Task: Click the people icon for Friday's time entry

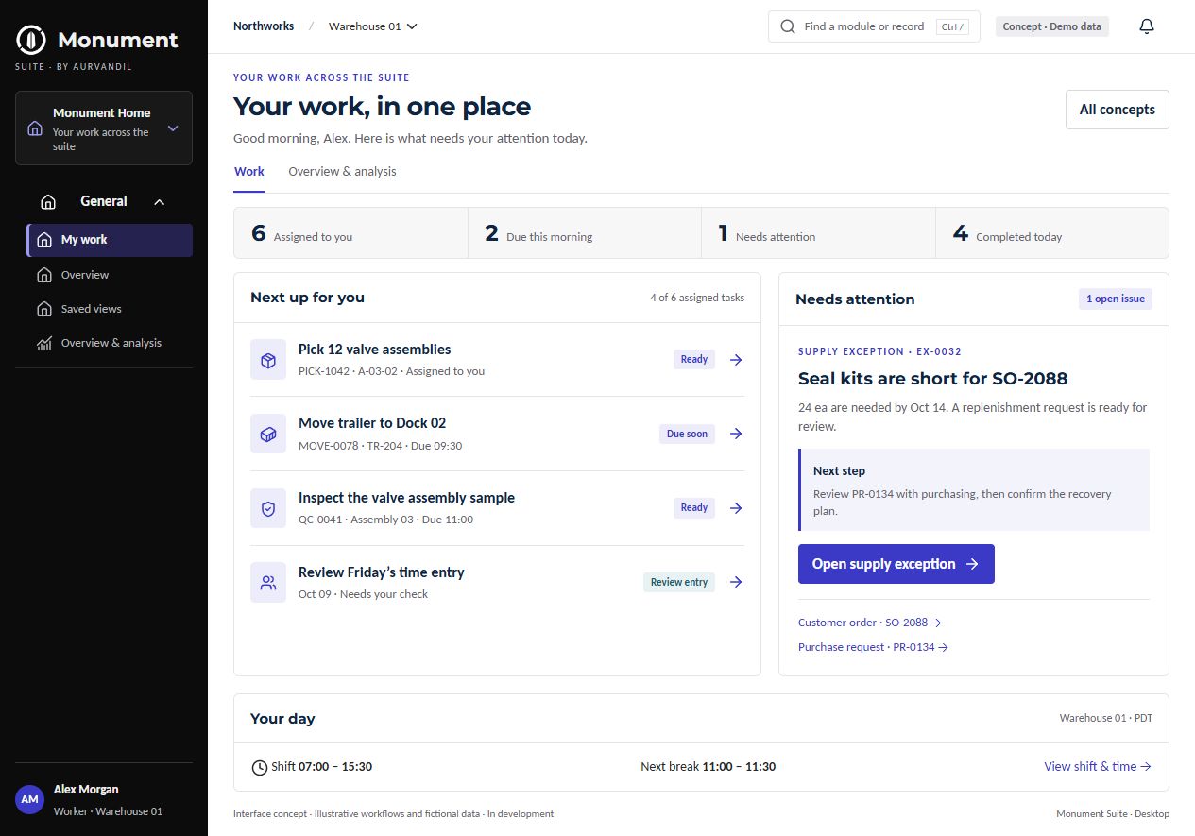Action: [x=268, y=583]
